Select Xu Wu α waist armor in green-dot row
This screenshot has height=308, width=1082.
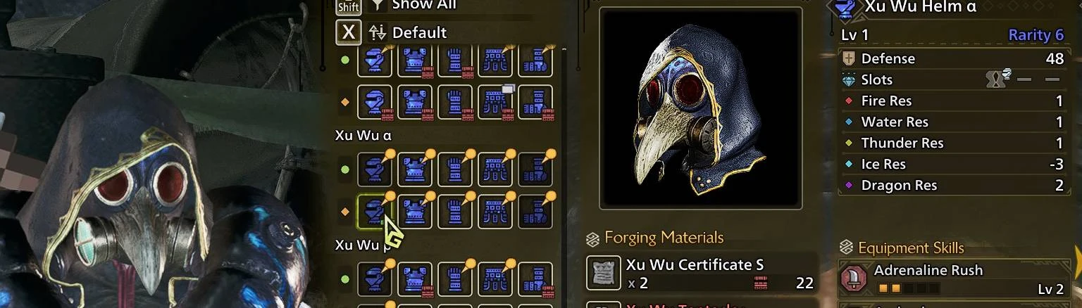(495, 169)
